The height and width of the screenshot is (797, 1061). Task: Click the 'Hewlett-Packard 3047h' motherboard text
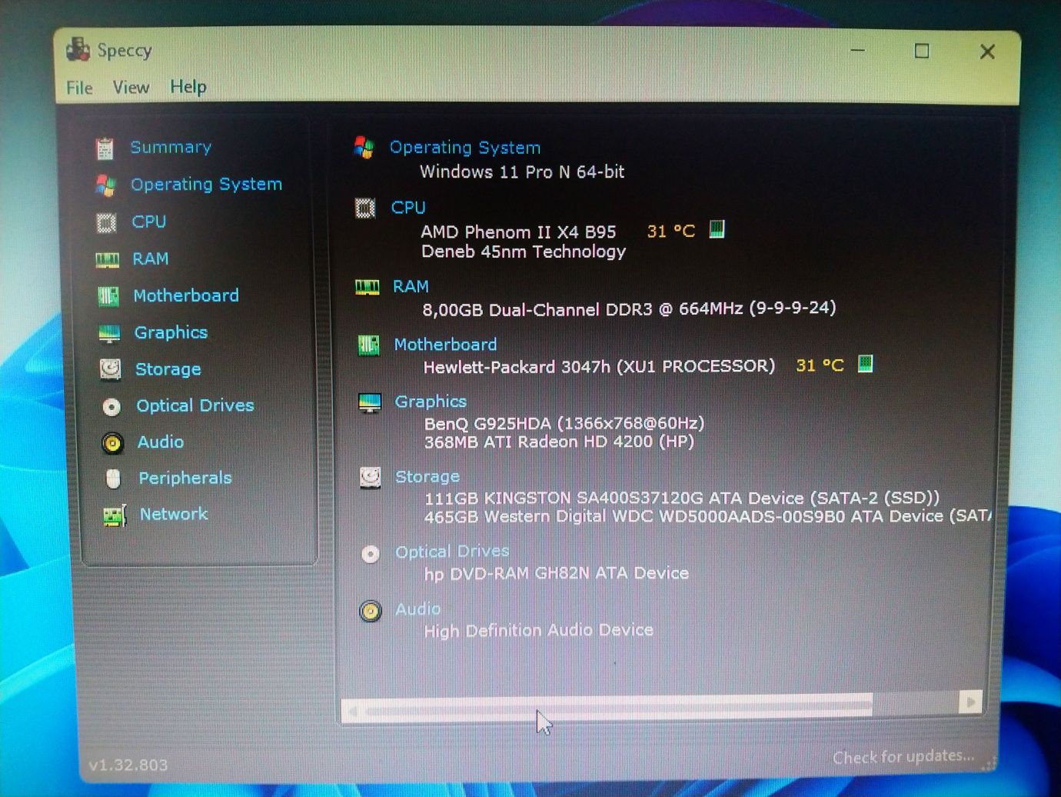click(x=599, y=366)
